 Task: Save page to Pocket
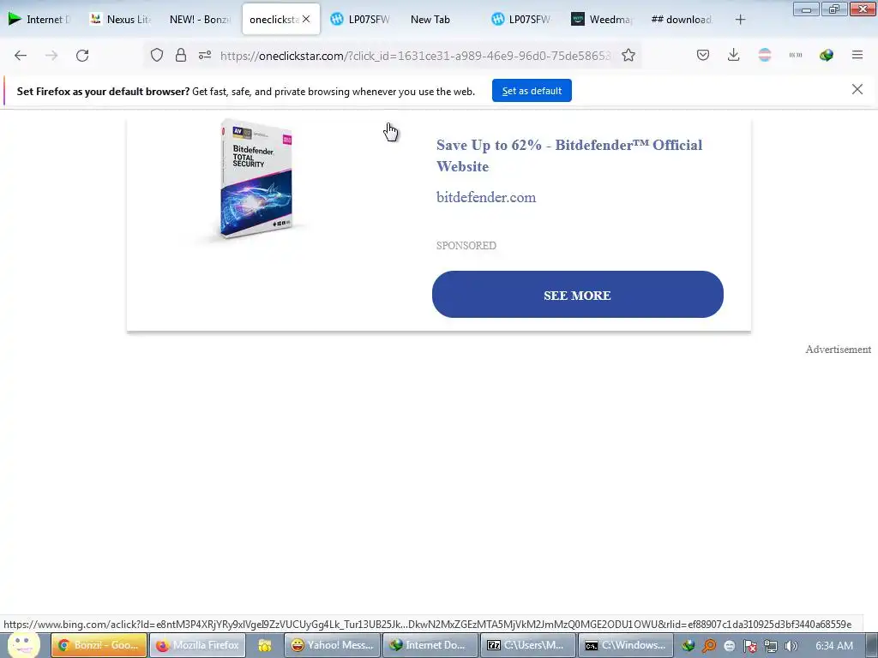(703, 55)
